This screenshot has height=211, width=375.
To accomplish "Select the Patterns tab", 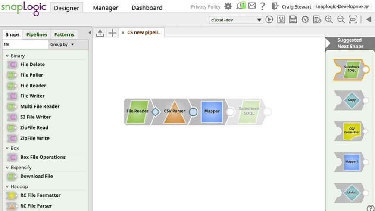I will tap(64, 34).
